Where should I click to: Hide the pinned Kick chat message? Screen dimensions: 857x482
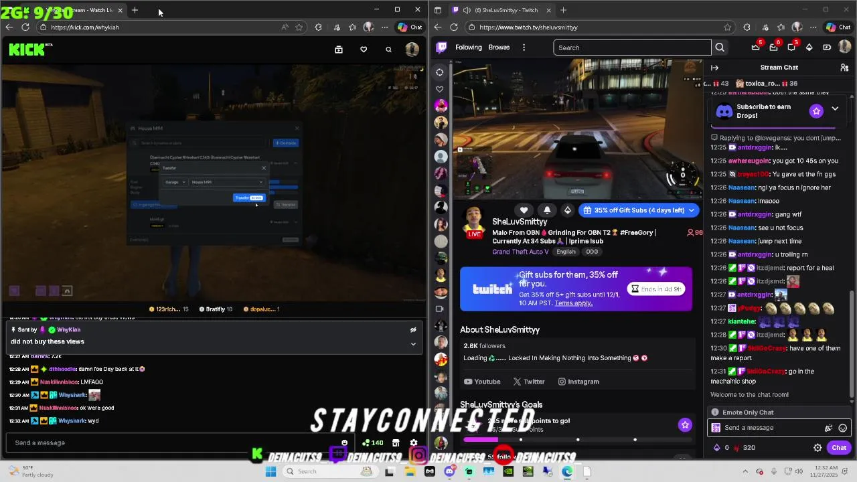[413, 329]
